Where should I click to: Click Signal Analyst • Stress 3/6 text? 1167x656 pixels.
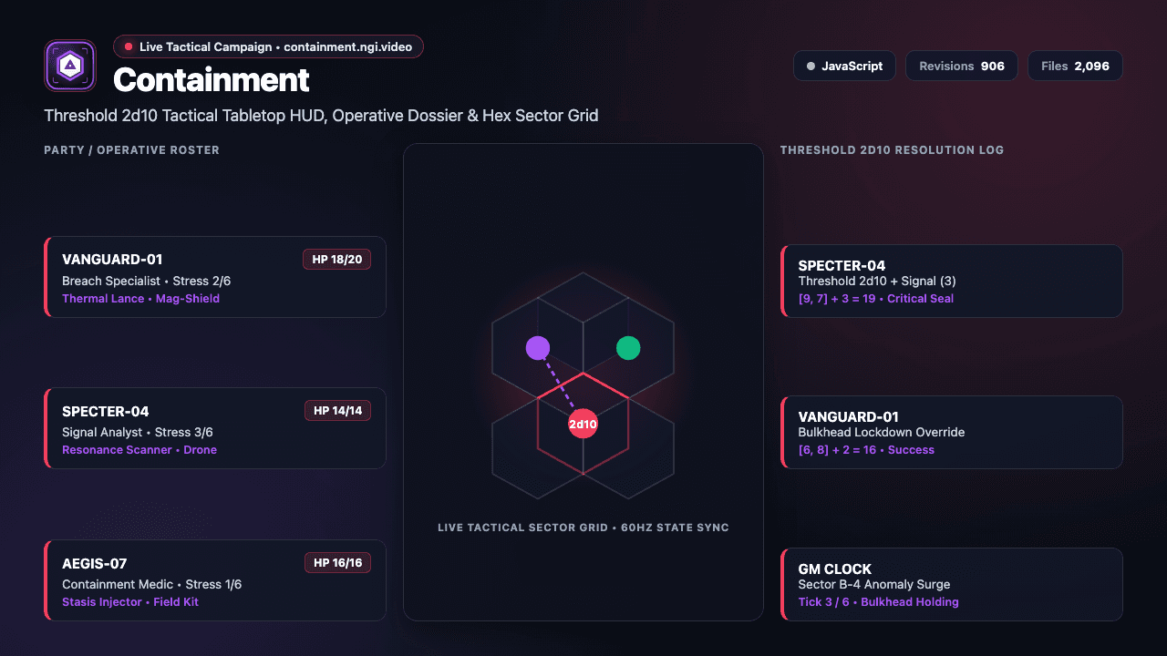click(x=138, y=433)
